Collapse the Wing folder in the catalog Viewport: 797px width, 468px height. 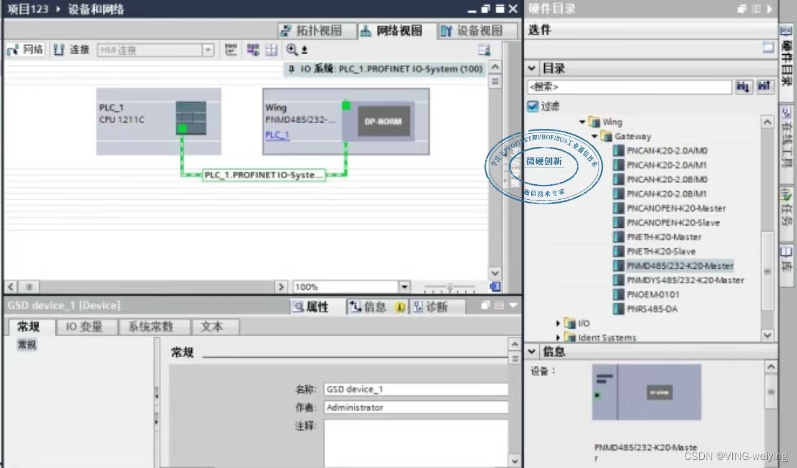pyautogui.click(x=582, y=122)
